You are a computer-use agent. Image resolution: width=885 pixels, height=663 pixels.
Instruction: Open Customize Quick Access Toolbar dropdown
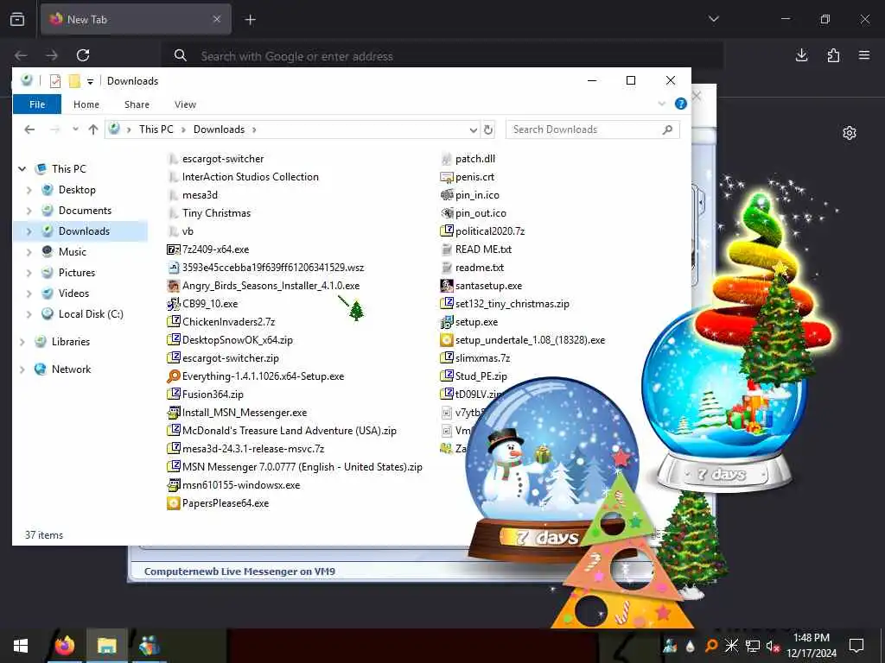[x=90, y=82]
